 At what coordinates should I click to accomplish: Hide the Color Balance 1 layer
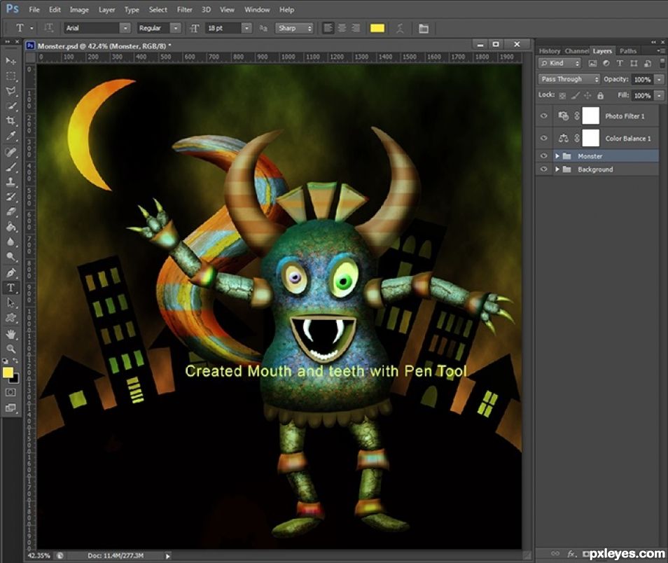point(543,138)
